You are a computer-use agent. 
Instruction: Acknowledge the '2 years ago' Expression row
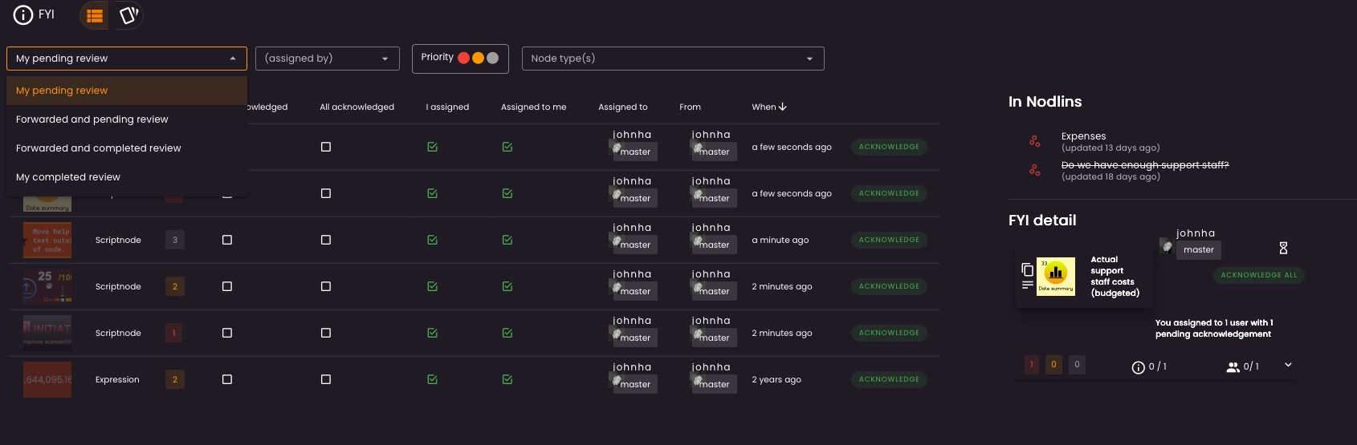tap(889, 379)
